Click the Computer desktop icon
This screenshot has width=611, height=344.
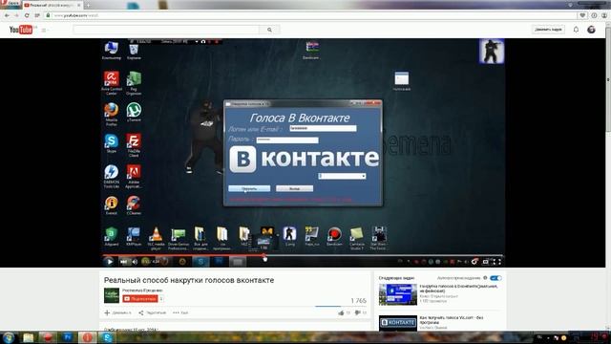(x=112, y=51)
